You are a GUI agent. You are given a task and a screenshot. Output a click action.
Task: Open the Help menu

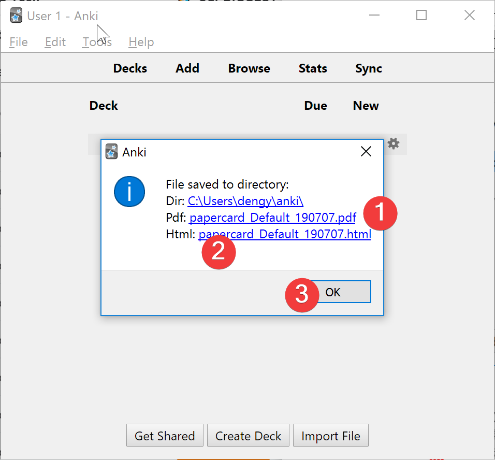point(141,42)
